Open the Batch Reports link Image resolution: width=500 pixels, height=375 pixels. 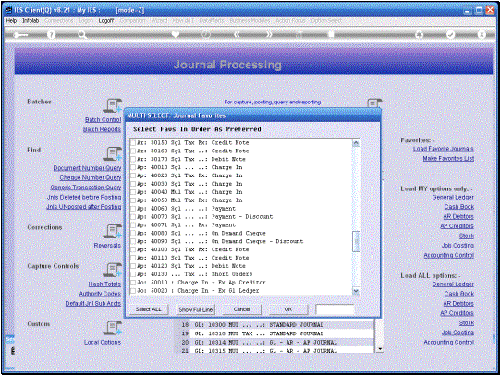tap(102, 129)
